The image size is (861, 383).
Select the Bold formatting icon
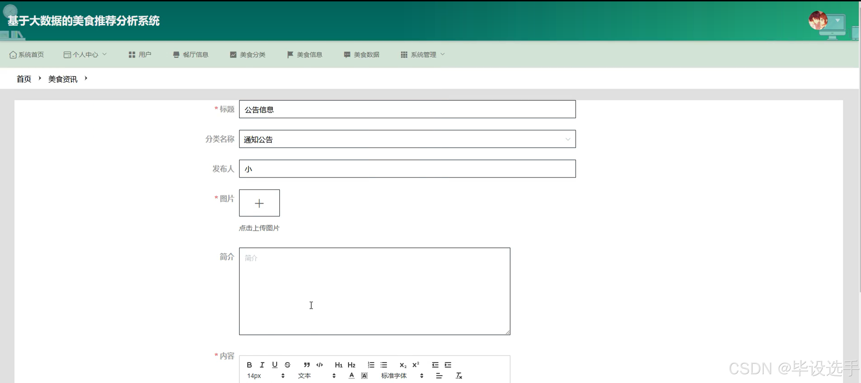tap(249, 365)
